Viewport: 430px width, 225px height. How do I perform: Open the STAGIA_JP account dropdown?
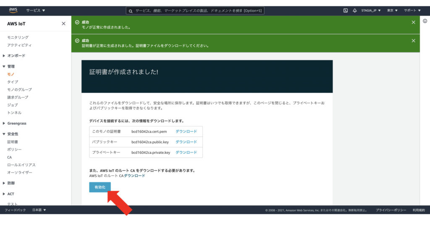coord(371,10)
